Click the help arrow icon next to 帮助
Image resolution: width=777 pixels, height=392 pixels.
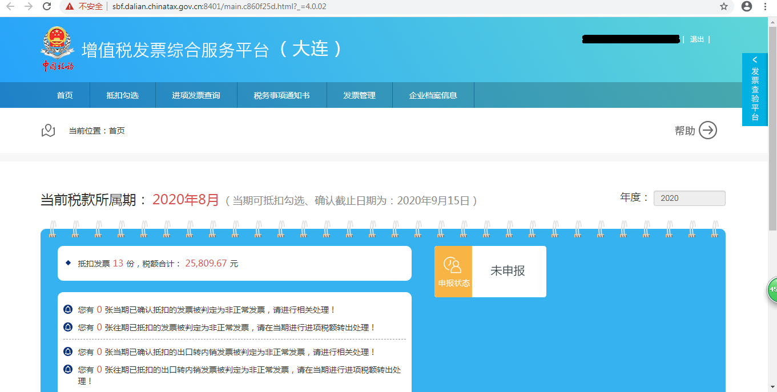[708, 130]
